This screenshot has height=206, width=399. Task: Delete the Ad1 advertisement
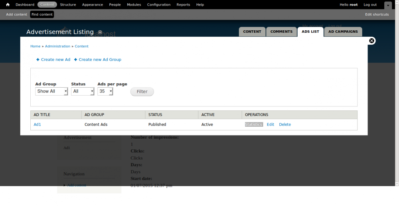click(x=285, y=124)
